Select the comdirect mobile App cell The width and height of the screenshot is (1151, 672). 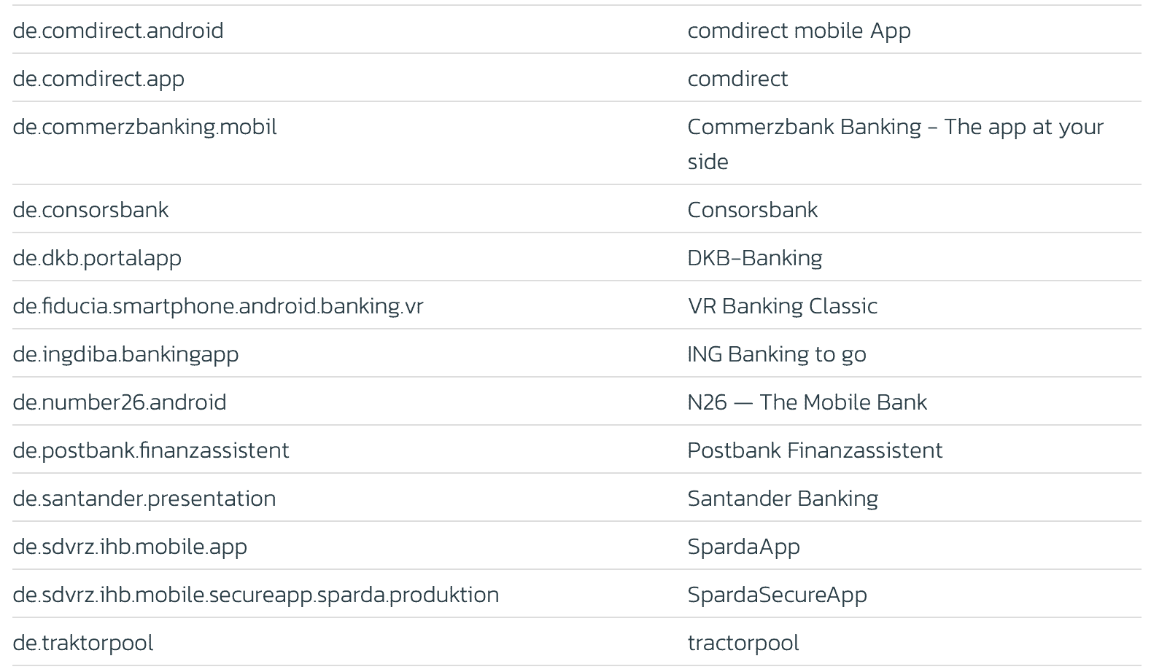(799, 31)
